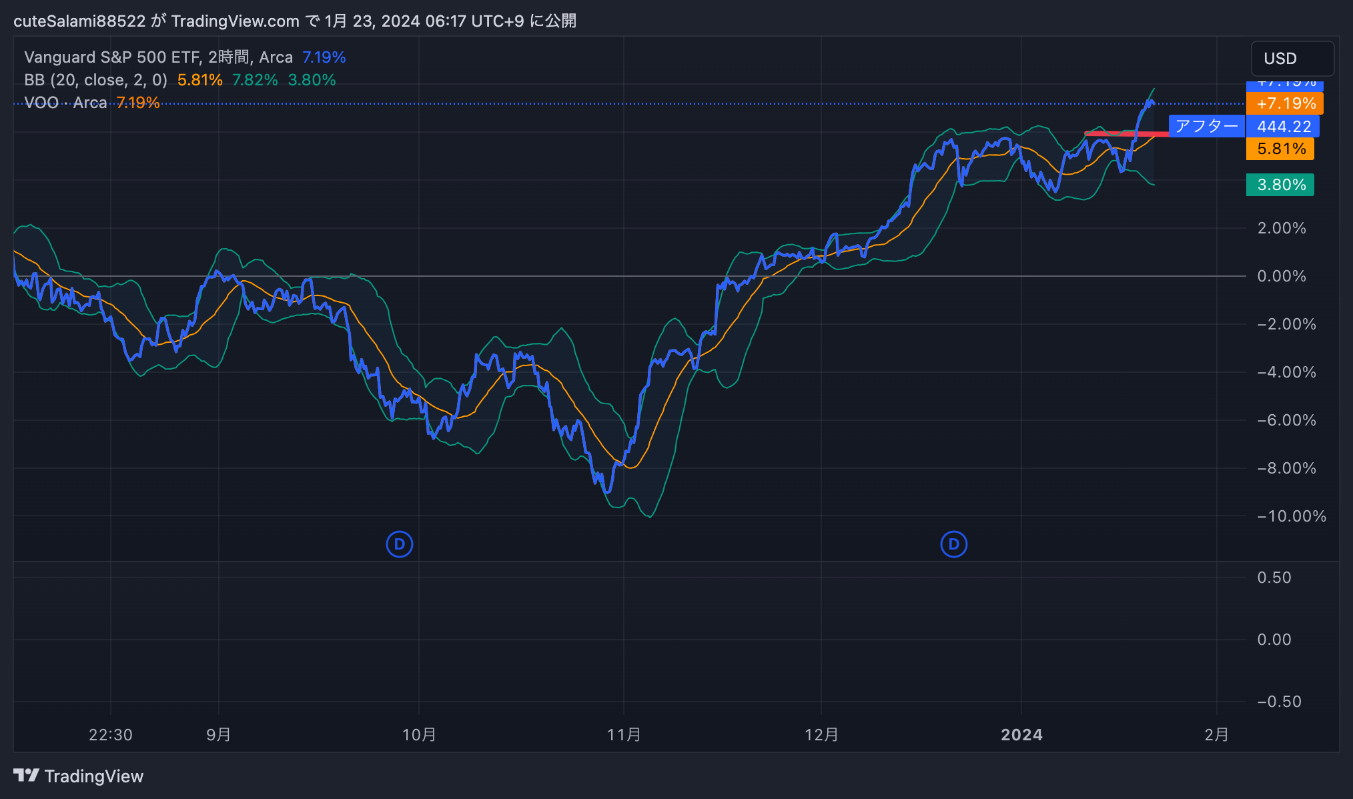Click the −6.00% price axis label
Screen dimensions: 1353x799
click(x=1286, y=420)
